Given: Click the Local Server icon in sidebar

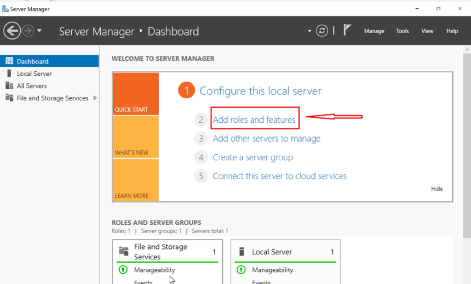Looking at the screenshot, I should click(9, 73).
